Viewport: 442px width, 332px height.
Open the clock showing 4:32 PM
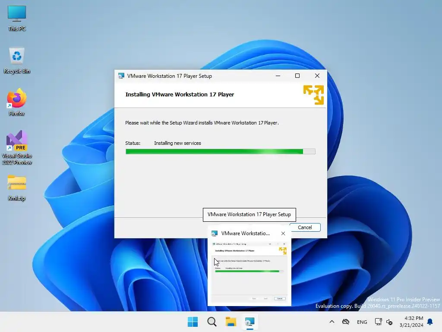(x=411, y=322)
